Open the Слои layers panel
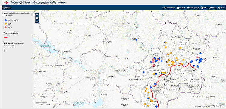 [x=204, y=8]
